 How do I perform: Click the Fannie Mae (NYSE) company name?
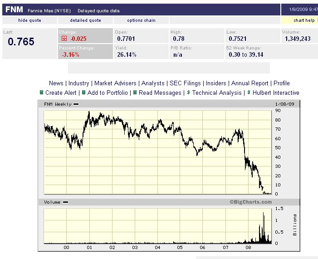click(x=49, y=10)
